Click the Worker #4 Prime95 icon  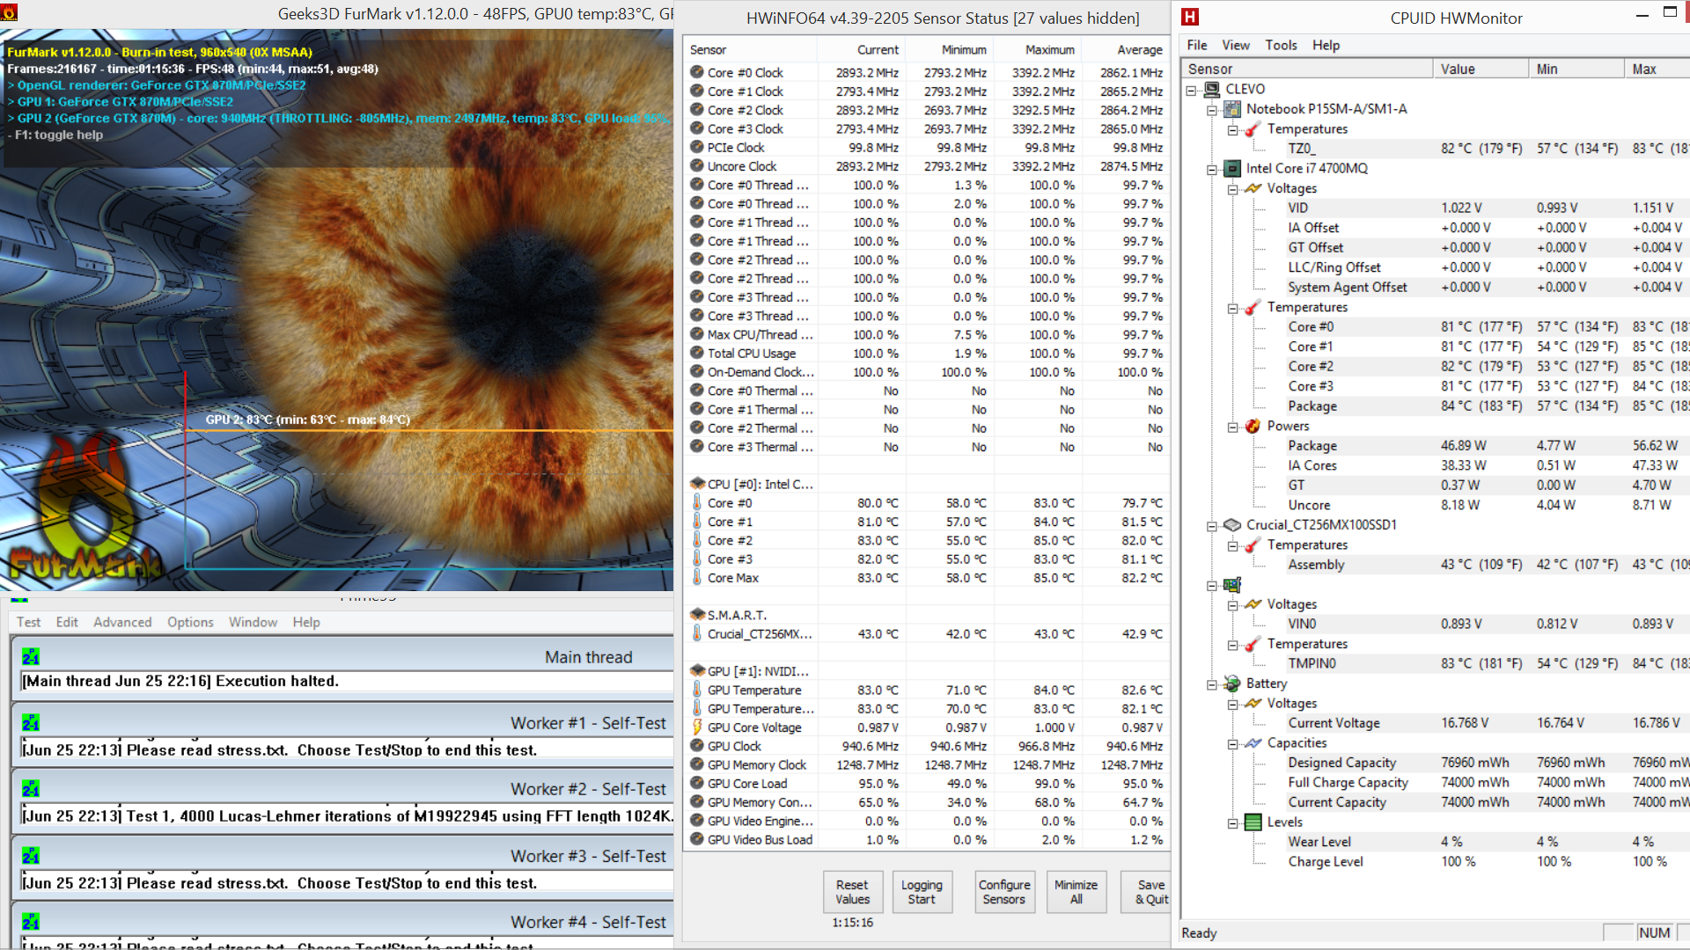[x=31, y=922]
